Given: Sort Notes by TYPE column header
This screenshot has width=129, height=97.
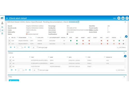Looking at the screenshot, I should (89, 57).
